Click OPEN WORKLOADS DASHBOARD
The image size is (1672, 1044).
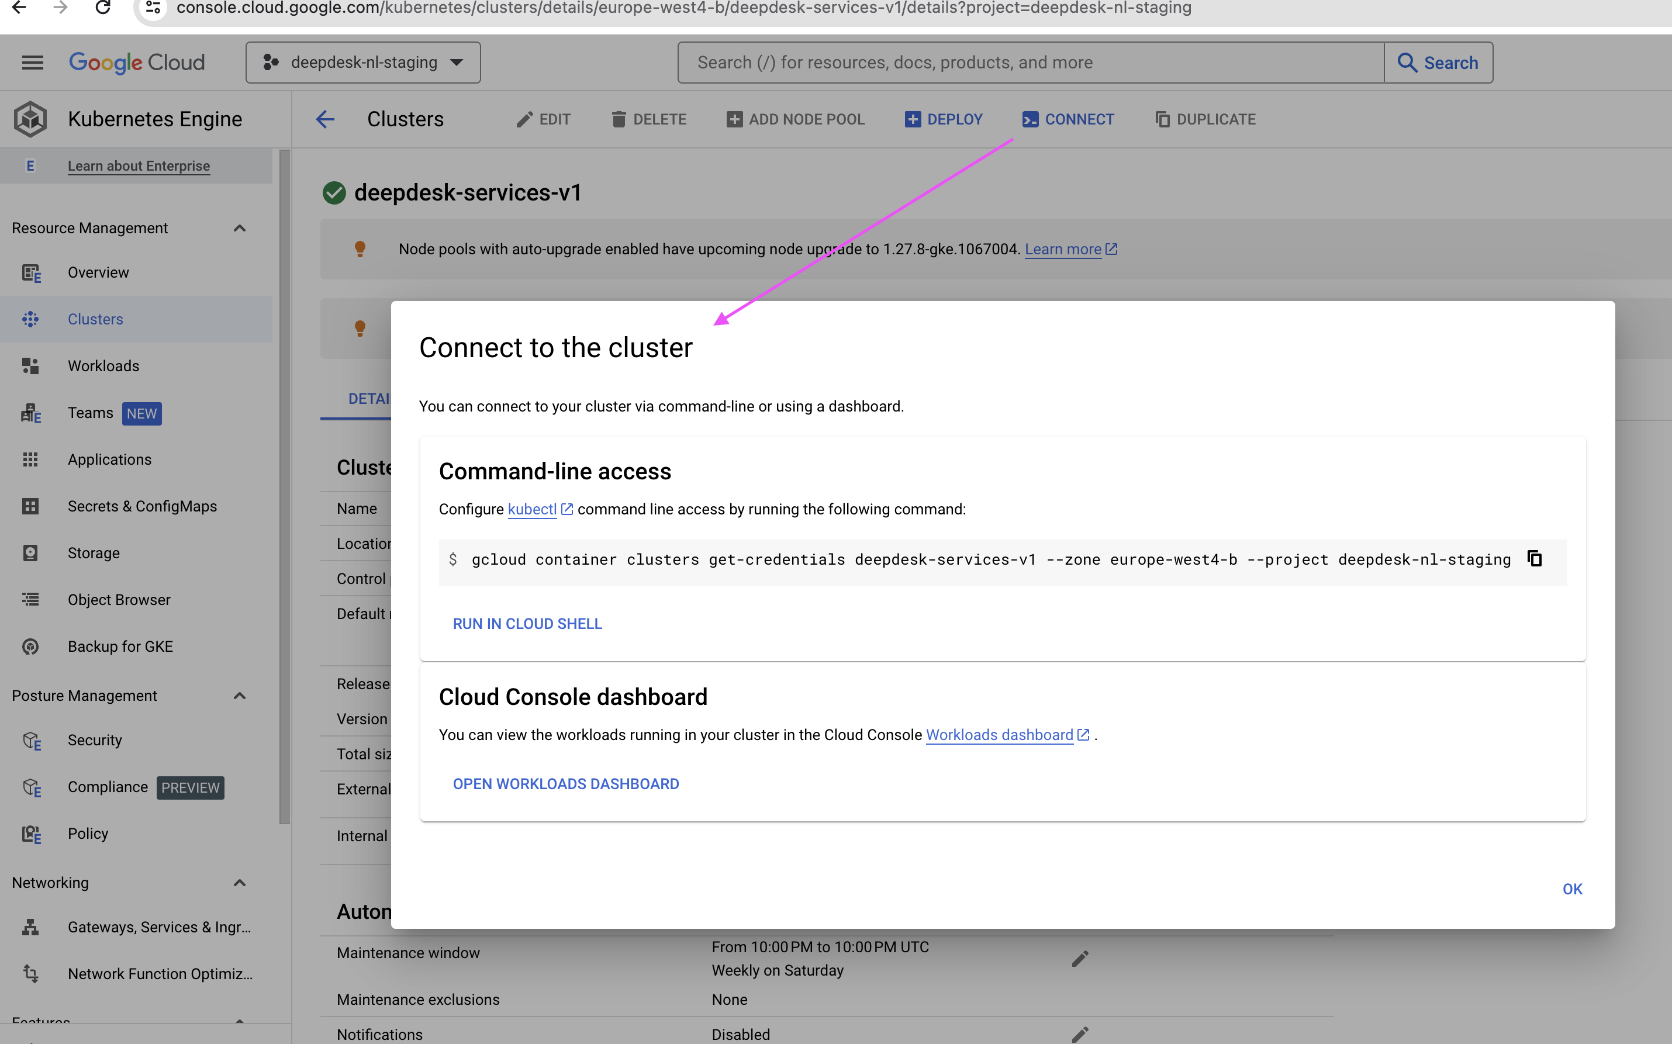565,784
